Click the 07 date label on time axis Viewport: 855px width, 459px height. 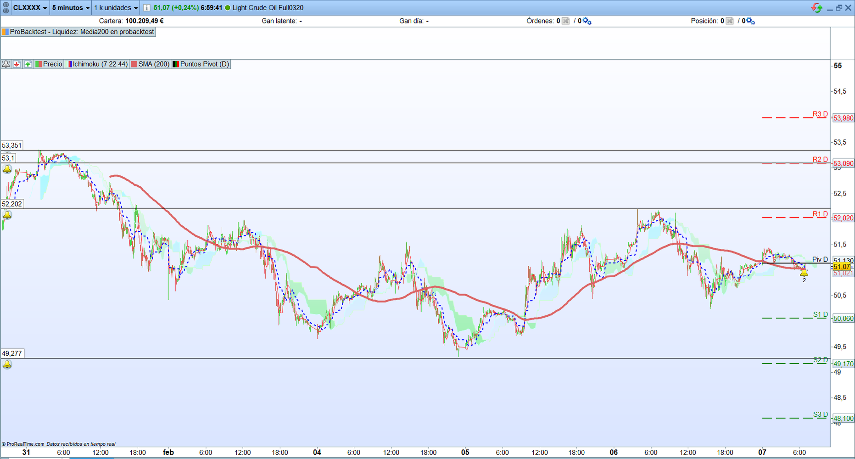coord(762,452)
